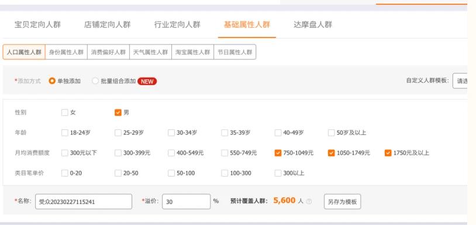The image size is (476, 225).
Task: Open 淘宝属性人群 sub-tab
Action: coord(193,52)
